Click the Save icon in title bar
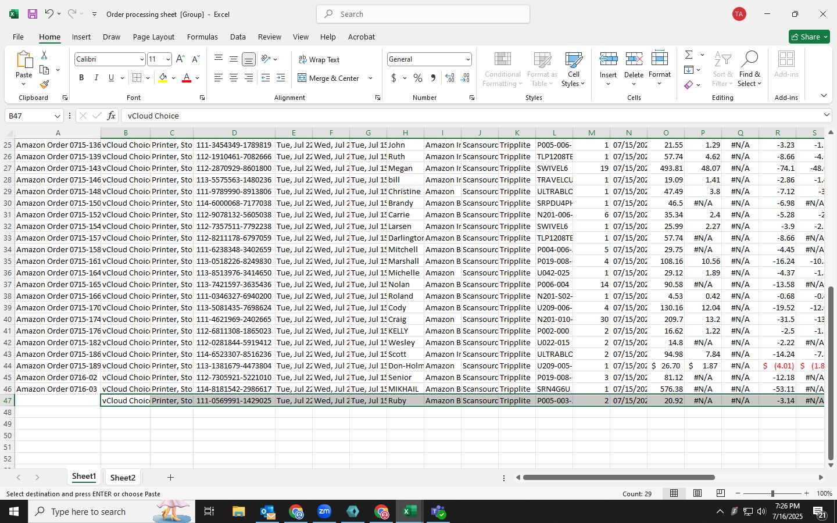This screenshot has width=837, height=523. [x=33, y=14]
